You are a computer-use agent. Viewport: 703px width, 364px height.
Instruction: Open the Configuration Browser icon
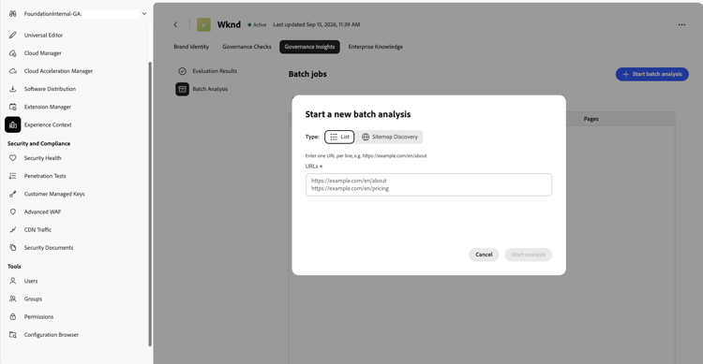point(13,334)
